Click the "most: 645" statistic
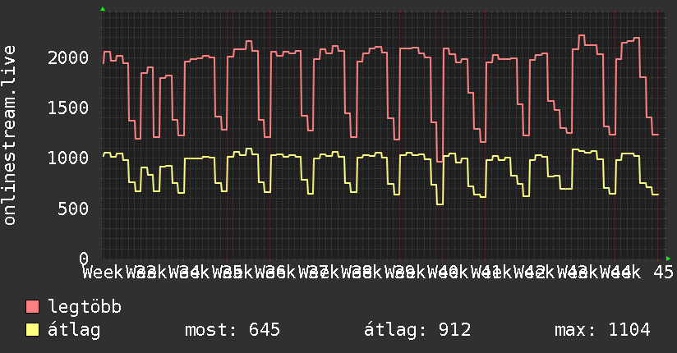677x353 pixels. [x=234, y=330]
